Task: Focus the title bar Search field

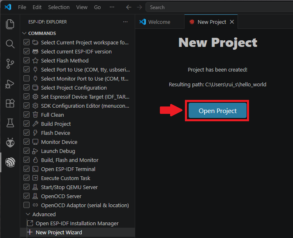Action: tap(219, 7)
